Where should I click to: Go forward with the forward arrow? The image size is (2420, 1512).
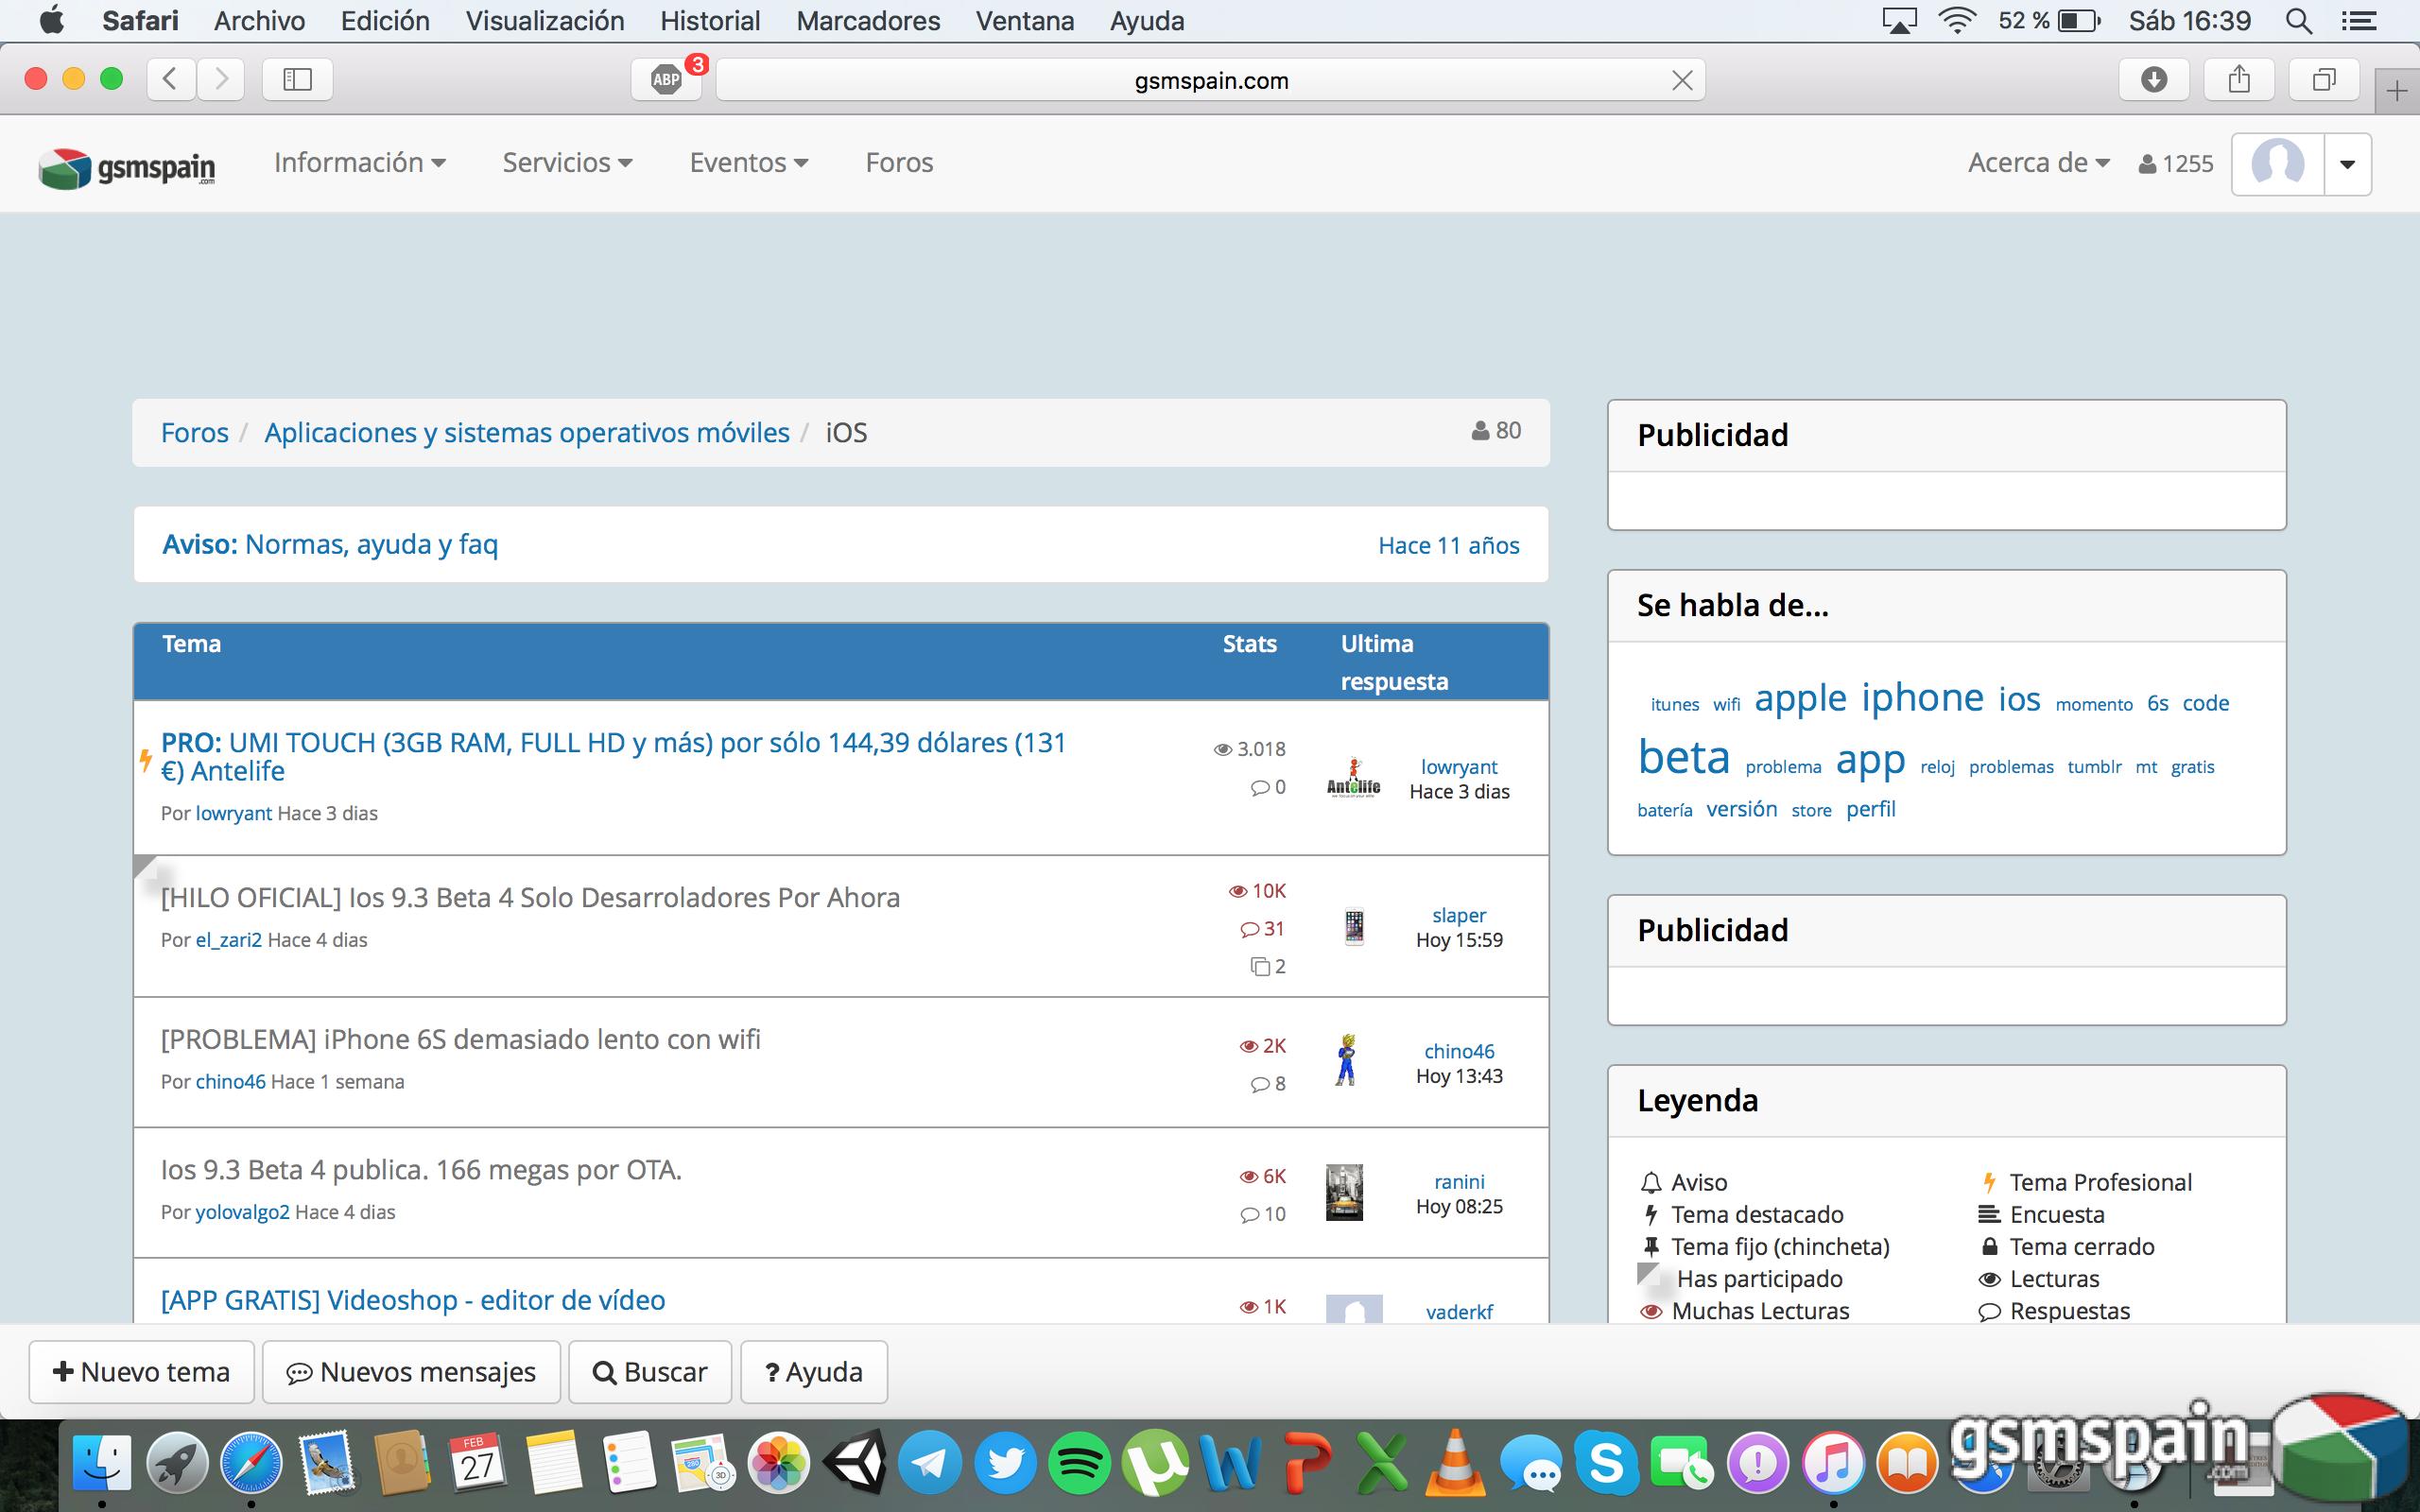click(x=221, y=80)
